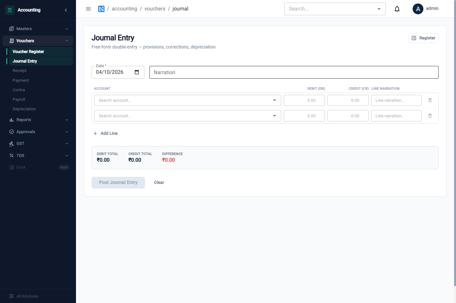This screenshot has width=456, height=303.
Task: Open notifications bell
Action: (x=397, y=9)
